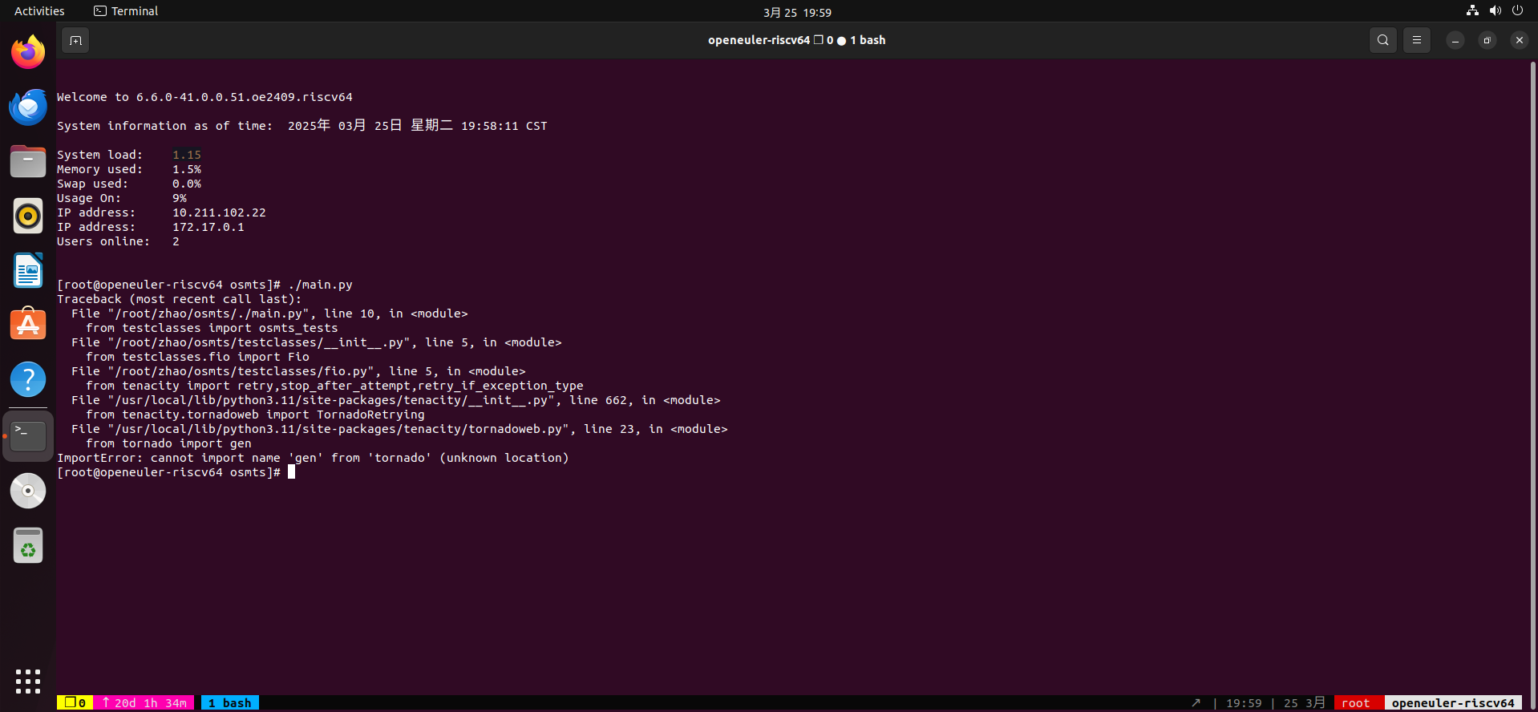
Task: Click the 'Usage On:' value 9%
Action: (180, 198)
